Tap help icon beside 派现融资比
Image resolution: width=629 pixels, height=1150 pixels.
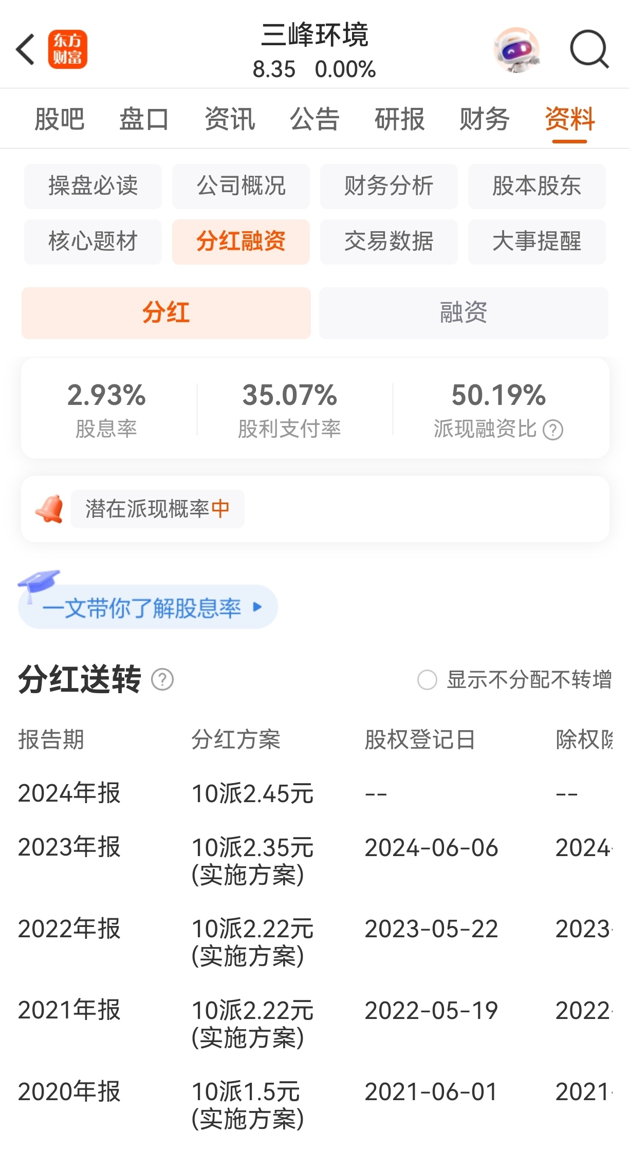553,430
